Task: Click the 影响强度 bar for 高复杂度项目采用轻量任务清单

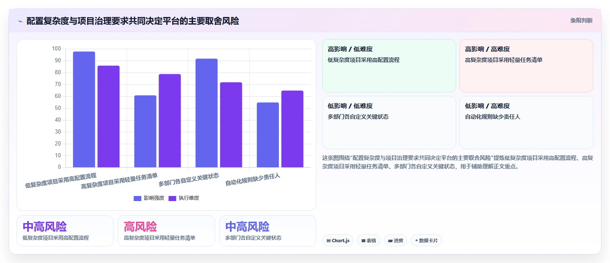Action: pos(145,131)
